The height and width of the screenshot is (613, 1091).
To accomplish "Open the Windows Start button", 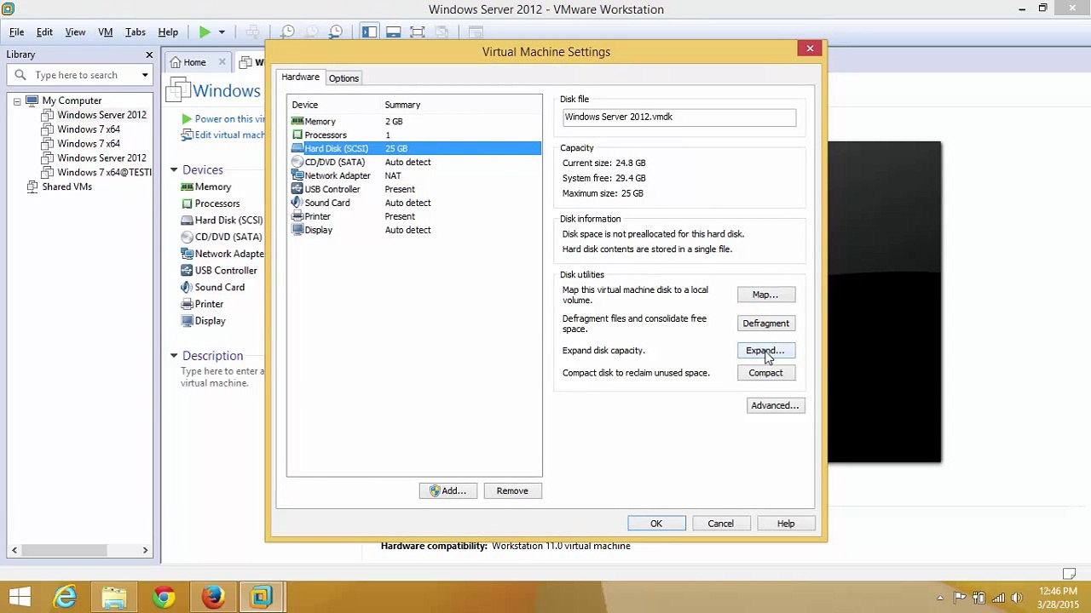I will tap(19, 597).
